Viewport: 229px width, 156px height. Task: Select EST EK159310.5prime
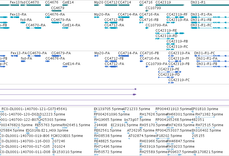point(67,152)
